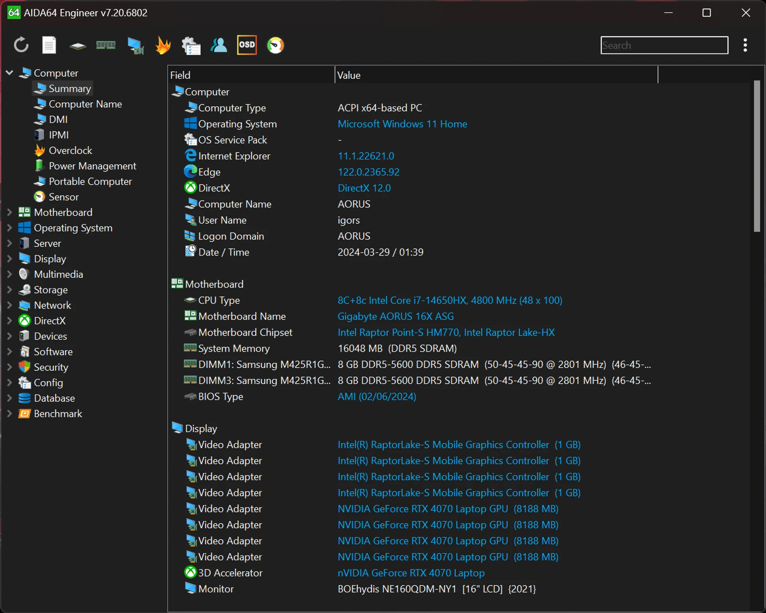Viewport: 766px width, 613px height.
Task: Collapse the Computer tree node
Action: point(10,73)
